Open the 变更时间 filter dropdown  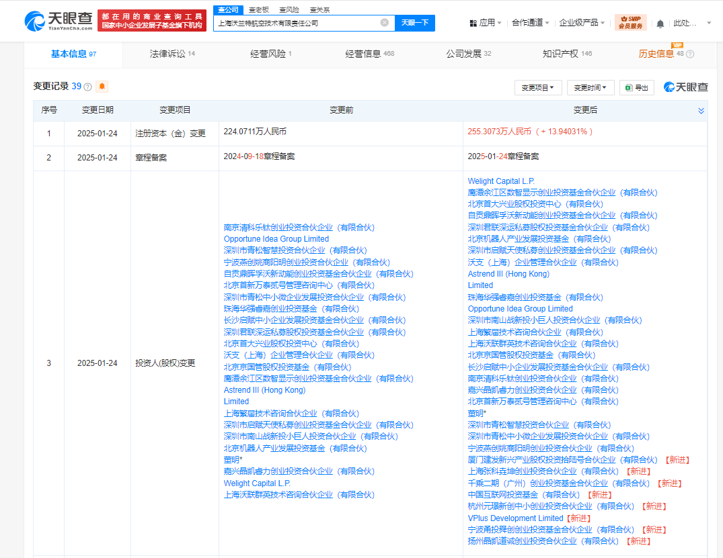(x=591, y=87)
